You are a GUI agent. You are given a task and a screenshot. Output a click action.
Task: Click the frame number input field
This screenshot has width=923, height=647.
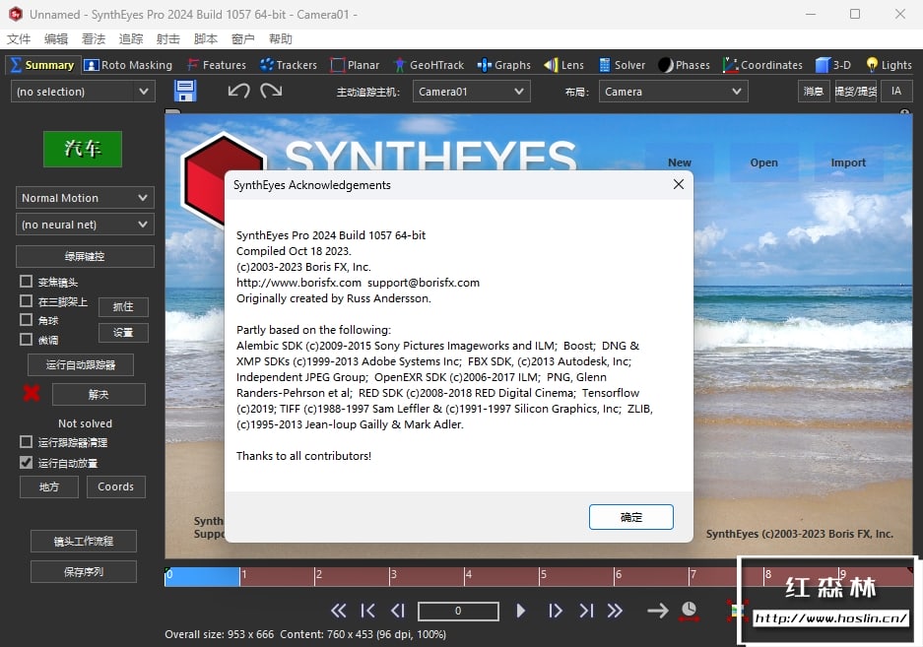457,611
